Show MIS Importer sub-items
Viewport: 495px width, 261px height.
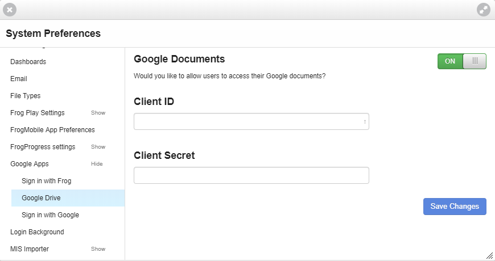click(98, 249)
